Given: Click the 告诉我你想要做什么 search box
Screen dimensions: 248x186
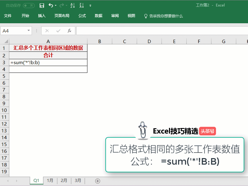Looking at the screenshot, I should pos(166,16).
